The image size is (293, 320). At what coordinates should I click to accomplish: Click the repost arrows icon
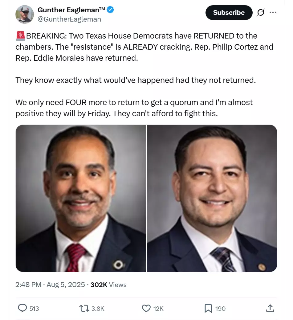[x=84, y=308]
